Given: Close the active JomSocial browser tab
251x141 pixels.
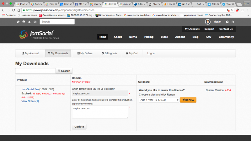Looking at the screenshot, I should [x=115, y=4].
